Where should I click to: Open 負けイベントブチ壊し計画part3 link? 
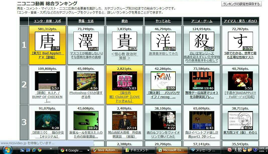coord(202,135)
